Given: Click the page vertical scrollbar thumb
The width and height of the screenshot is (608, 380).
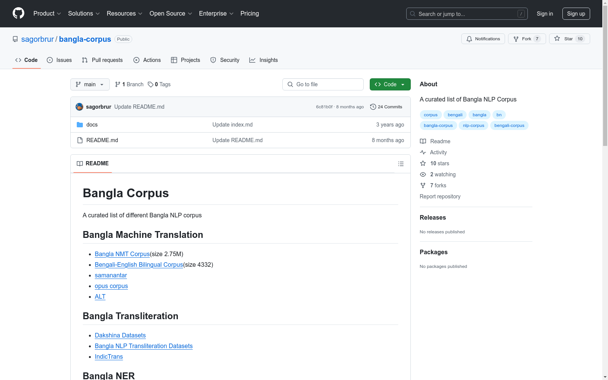Looking at the screenshot, I should click(605, 76).
